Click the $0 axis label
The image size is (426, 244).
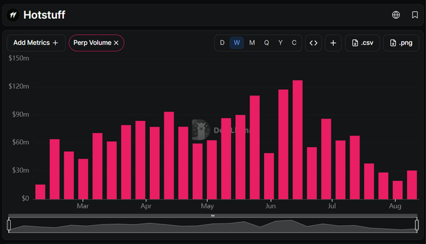[x=25, y=198]
